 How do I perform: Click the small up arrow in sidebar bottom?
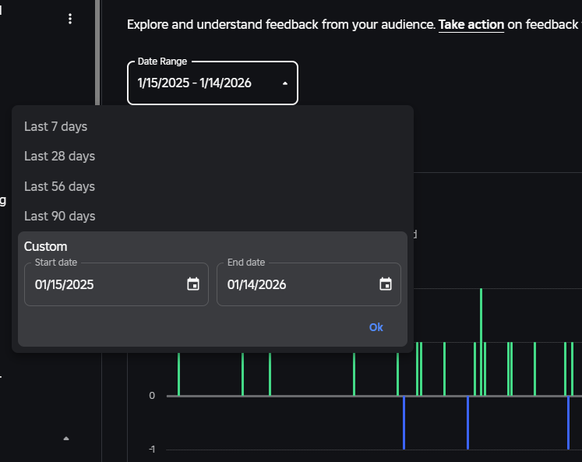(x=66, y=439)
